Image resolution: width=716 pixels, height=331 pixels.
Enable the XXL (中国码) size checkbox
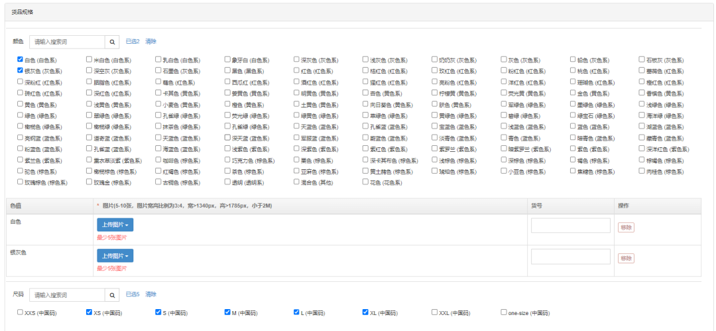click(x=434, y=312)
